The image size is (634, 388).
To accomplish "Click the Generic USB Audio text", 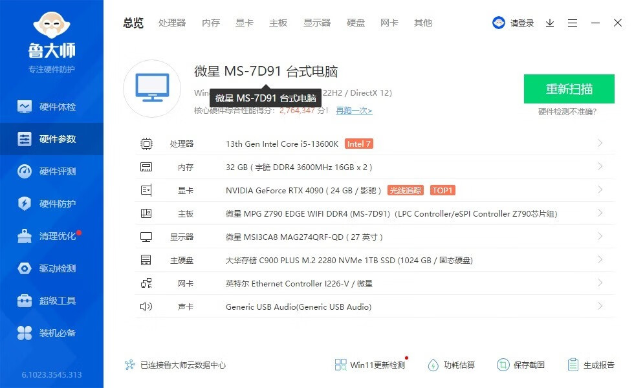I will click(298, 307).
